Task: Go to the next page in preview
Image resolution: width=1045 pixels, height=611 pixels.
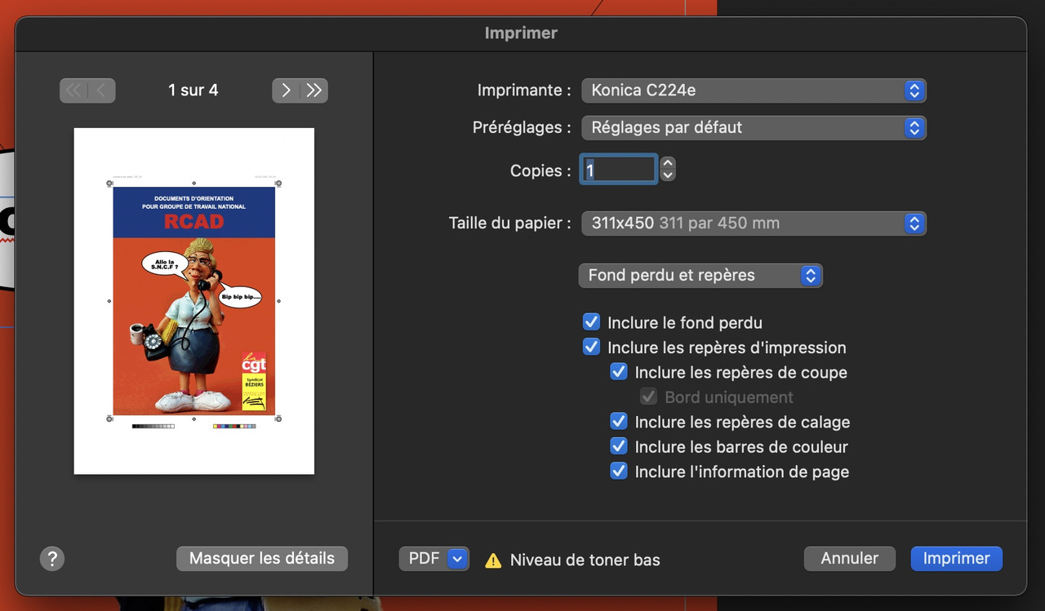Action: (285, 91)
